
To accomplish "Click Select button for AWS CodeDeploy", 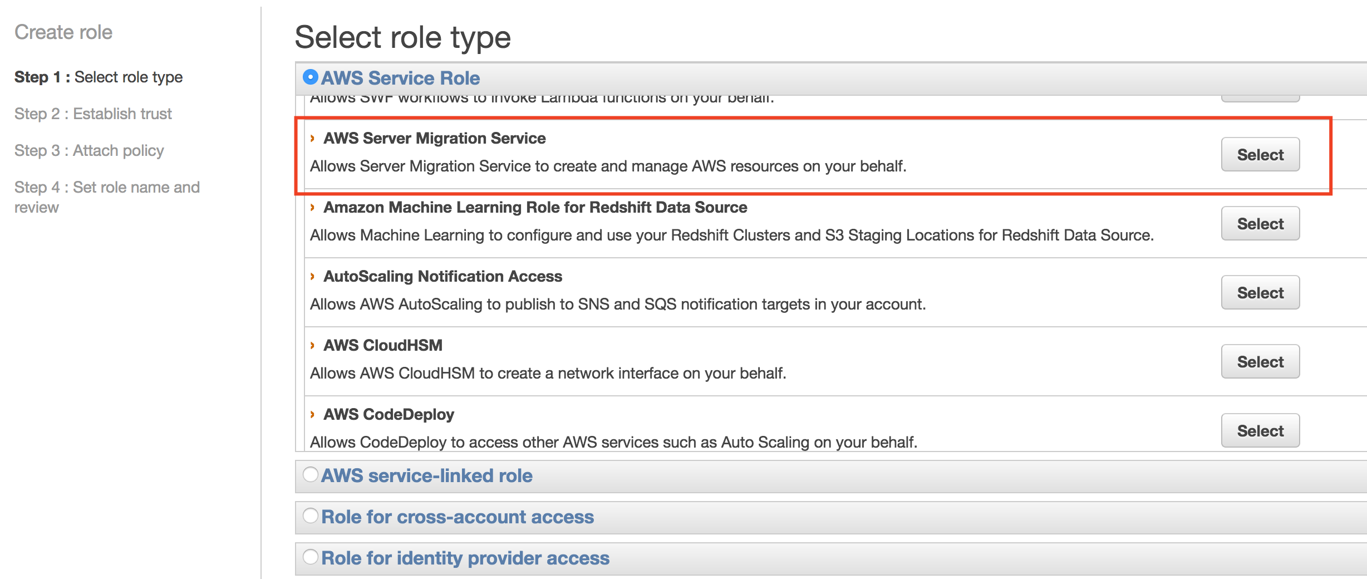I will tap(1260, 431).
